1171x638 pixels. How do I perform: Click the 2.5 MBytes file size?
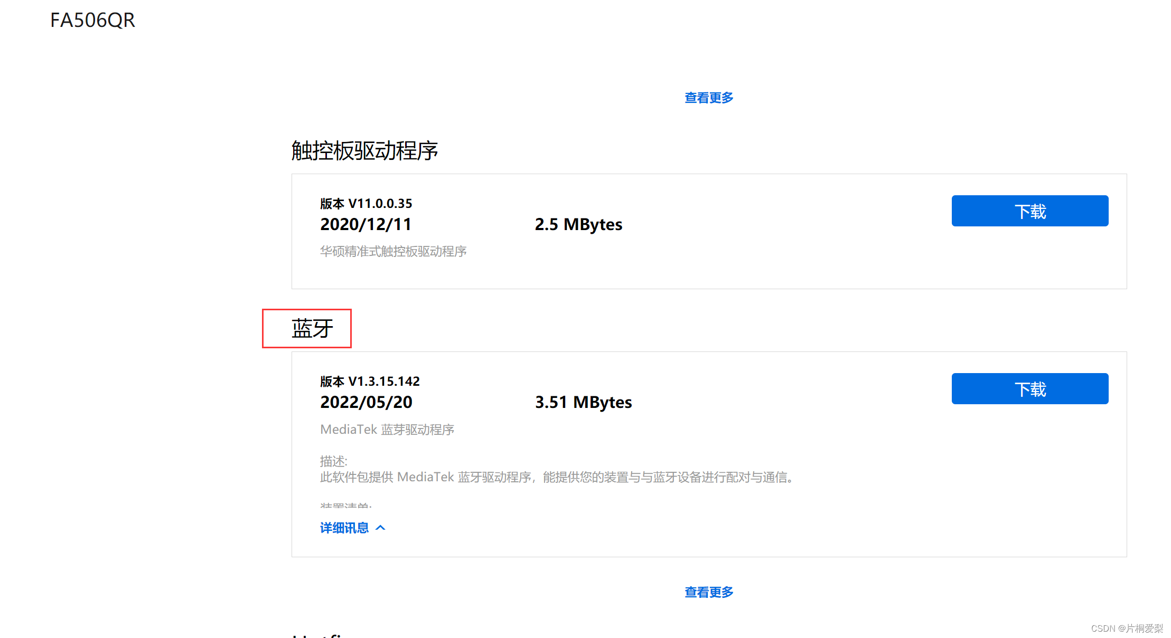[x=578, y=225]
